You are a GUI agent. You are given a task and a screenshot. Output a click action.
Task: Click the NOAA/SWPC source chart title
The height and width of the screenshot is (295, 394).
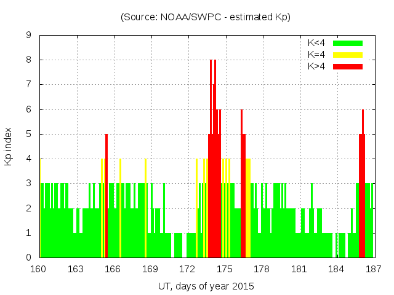click(x=206, y=17)
